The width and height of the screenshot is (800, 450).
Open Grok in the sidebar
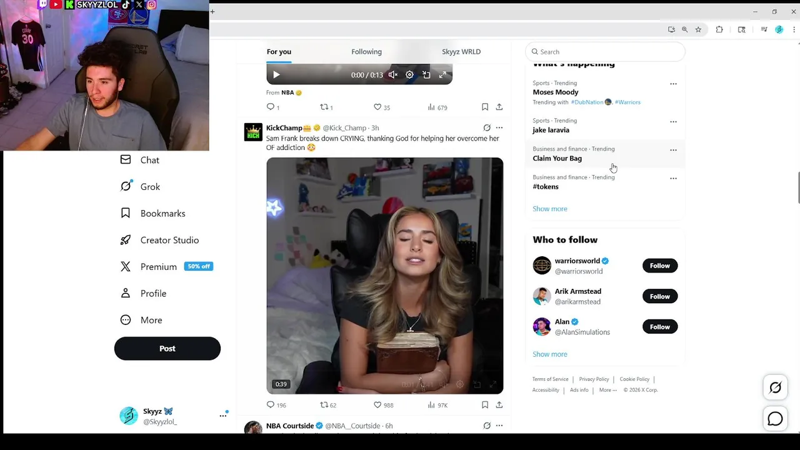click(141, 187)
